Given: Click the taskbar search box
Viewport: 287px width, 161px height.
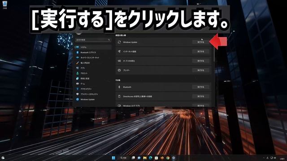Looking at the screenshot, I should 124,158.
